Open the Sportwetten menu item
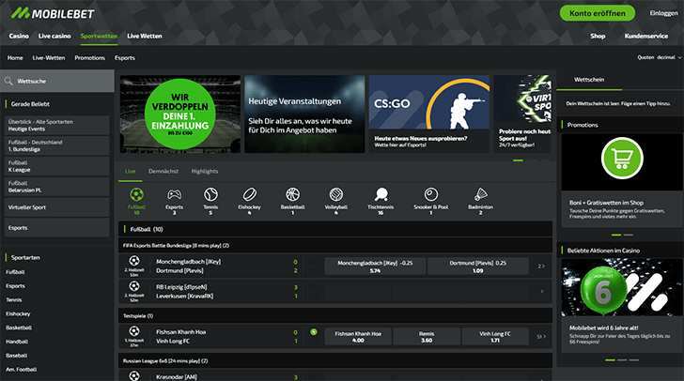Image resolution: width=684 pixels, height=381 pixels. [99, 37]
